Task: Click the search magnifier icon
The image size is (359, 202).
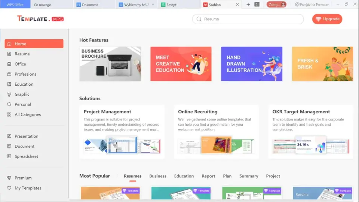Action: (199, 19)
